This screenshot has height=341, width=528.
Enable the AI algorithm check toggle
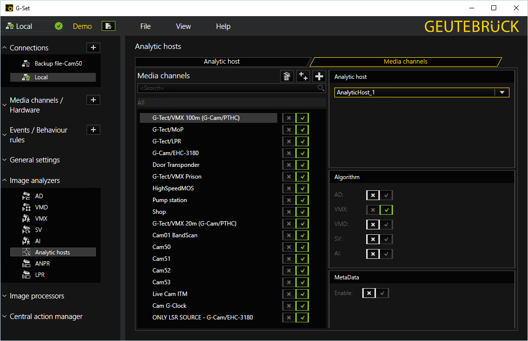pos(386,254)
